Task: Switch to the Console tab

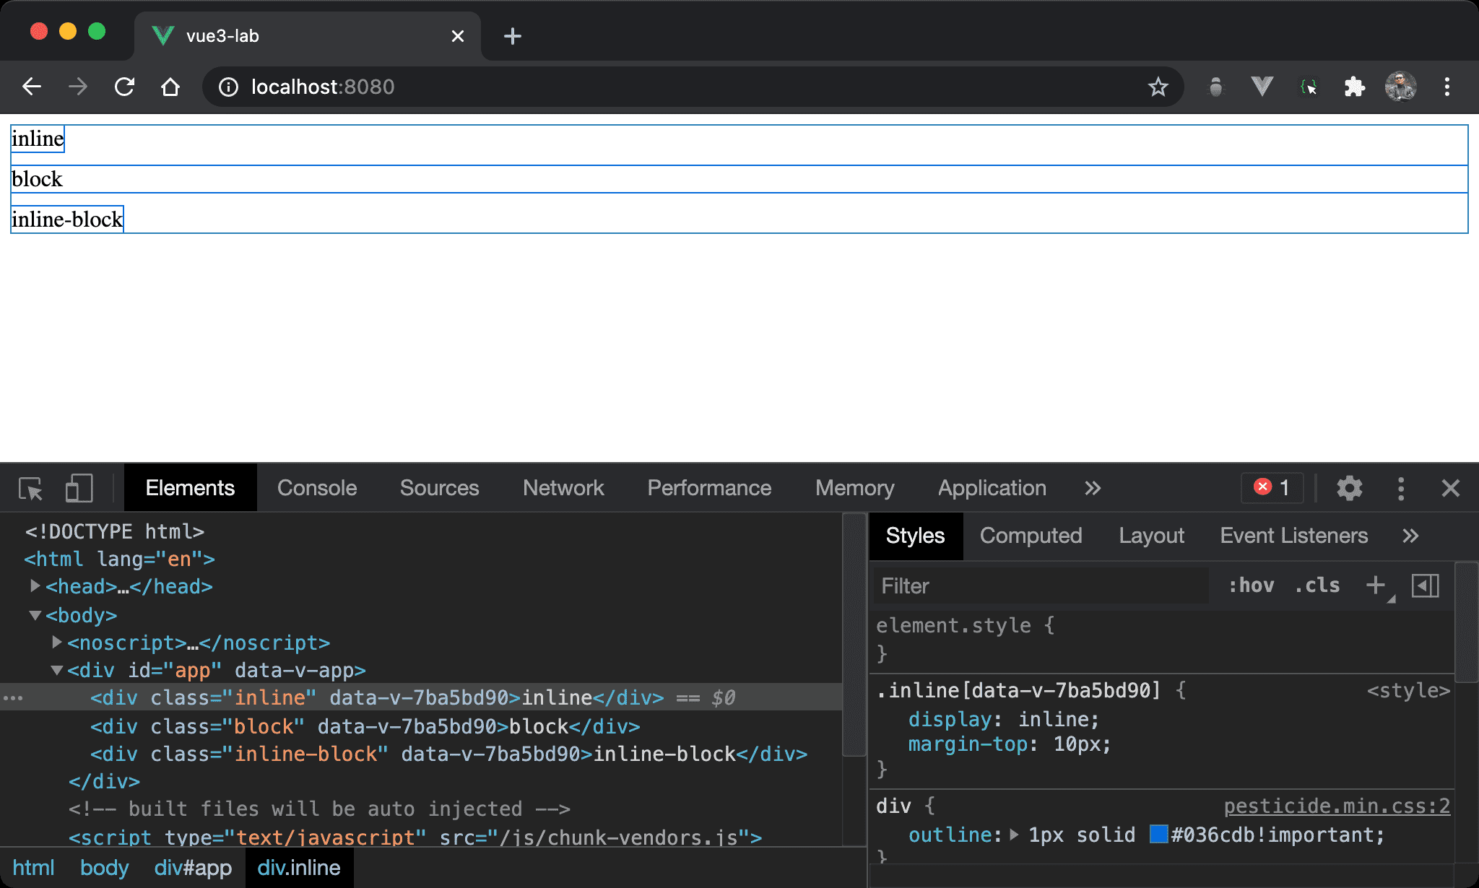Action: click(x=316, y=487)
